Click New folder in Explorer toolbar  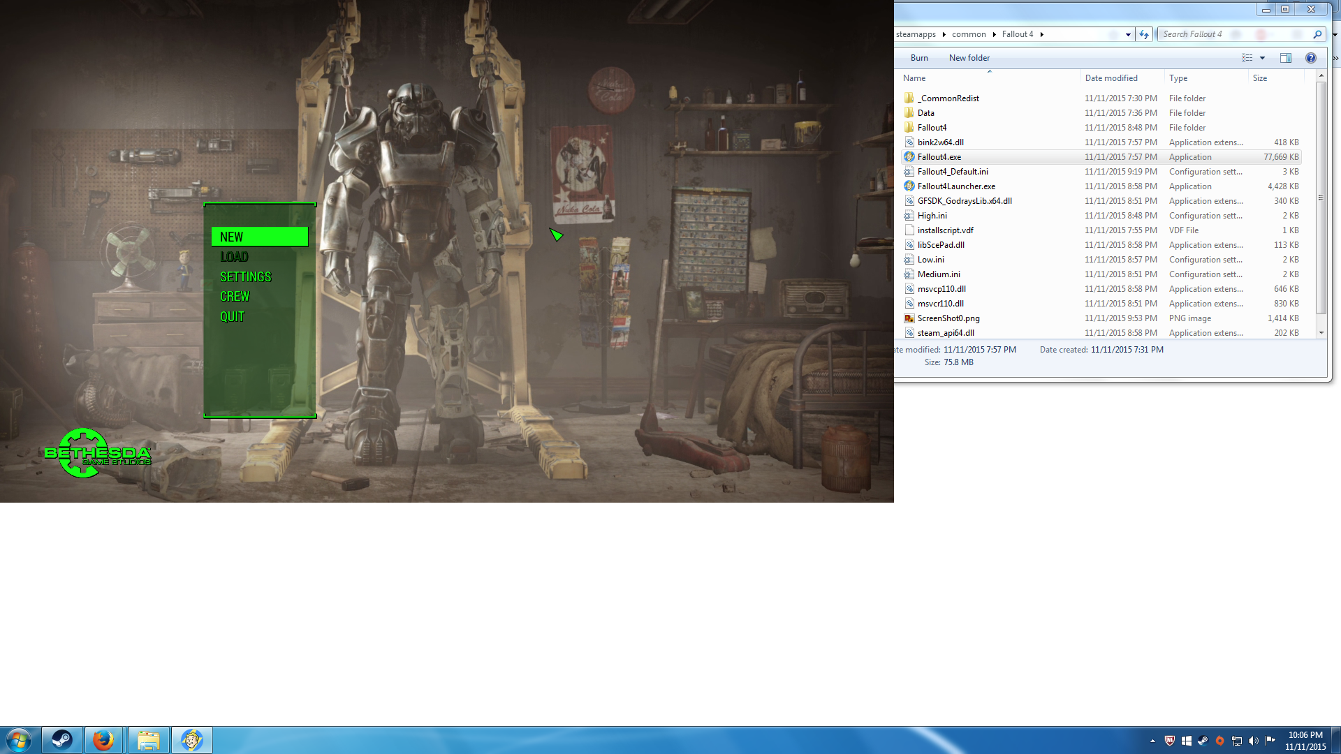969,58
